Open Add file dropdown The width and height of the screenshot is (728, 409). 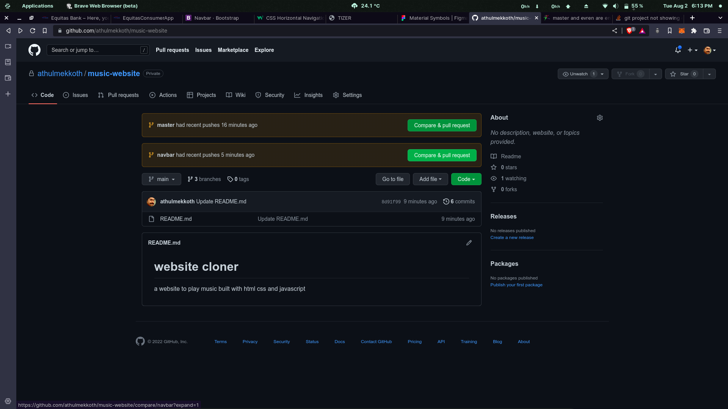pyautogui.click(x=430, y=179)
